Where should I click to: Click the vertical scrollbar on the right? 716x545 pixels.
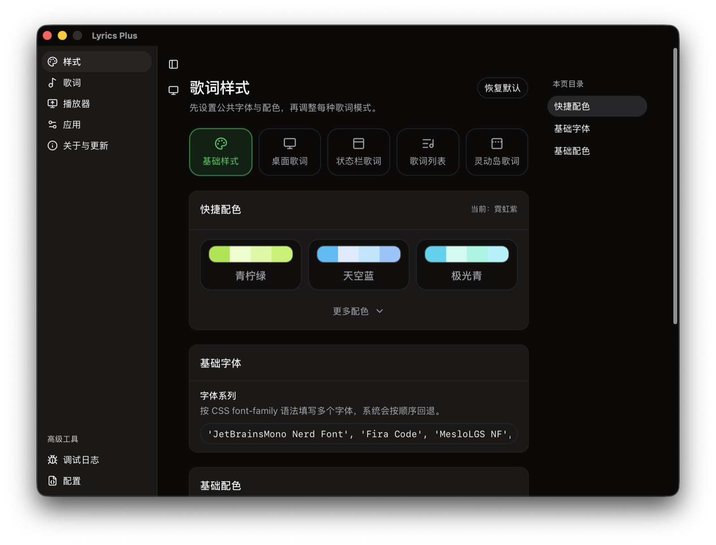click(675, 186)
